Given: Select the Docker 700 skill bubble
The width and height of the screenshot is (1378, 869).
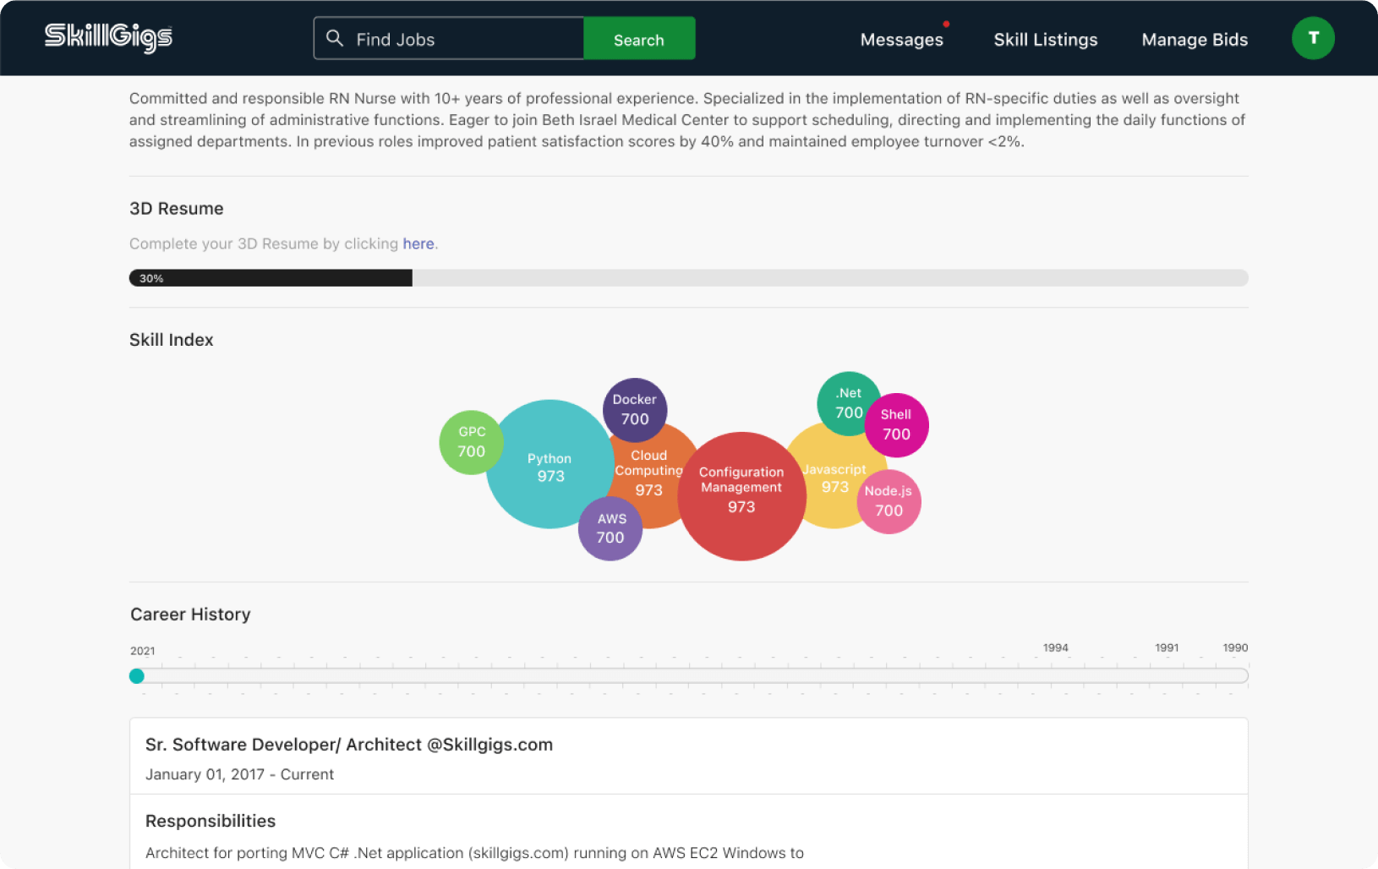Looking at the screenshot, I should coord(635,409).
